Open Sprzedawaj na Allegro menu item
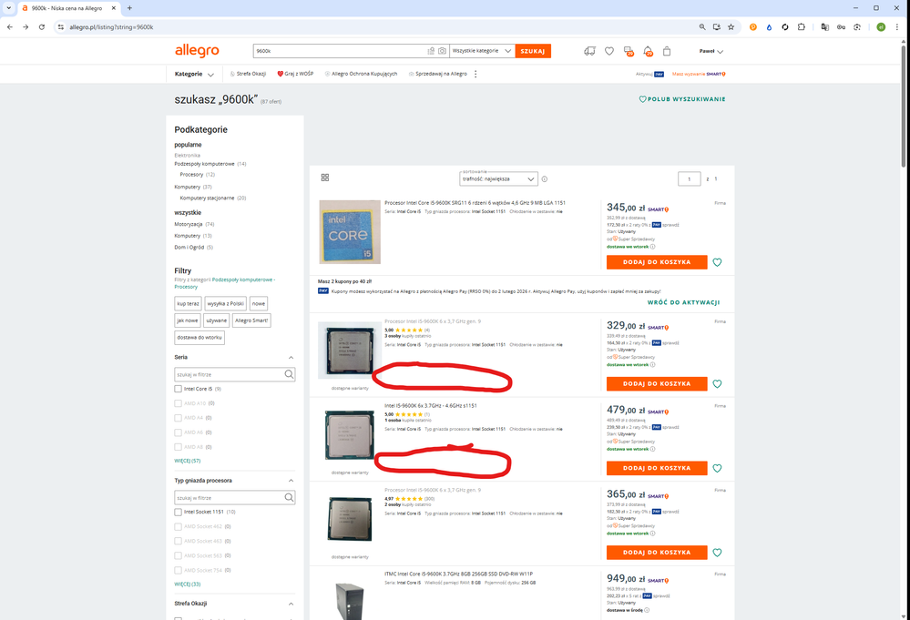This screenshot has width=910, height=620. [440, 74]
